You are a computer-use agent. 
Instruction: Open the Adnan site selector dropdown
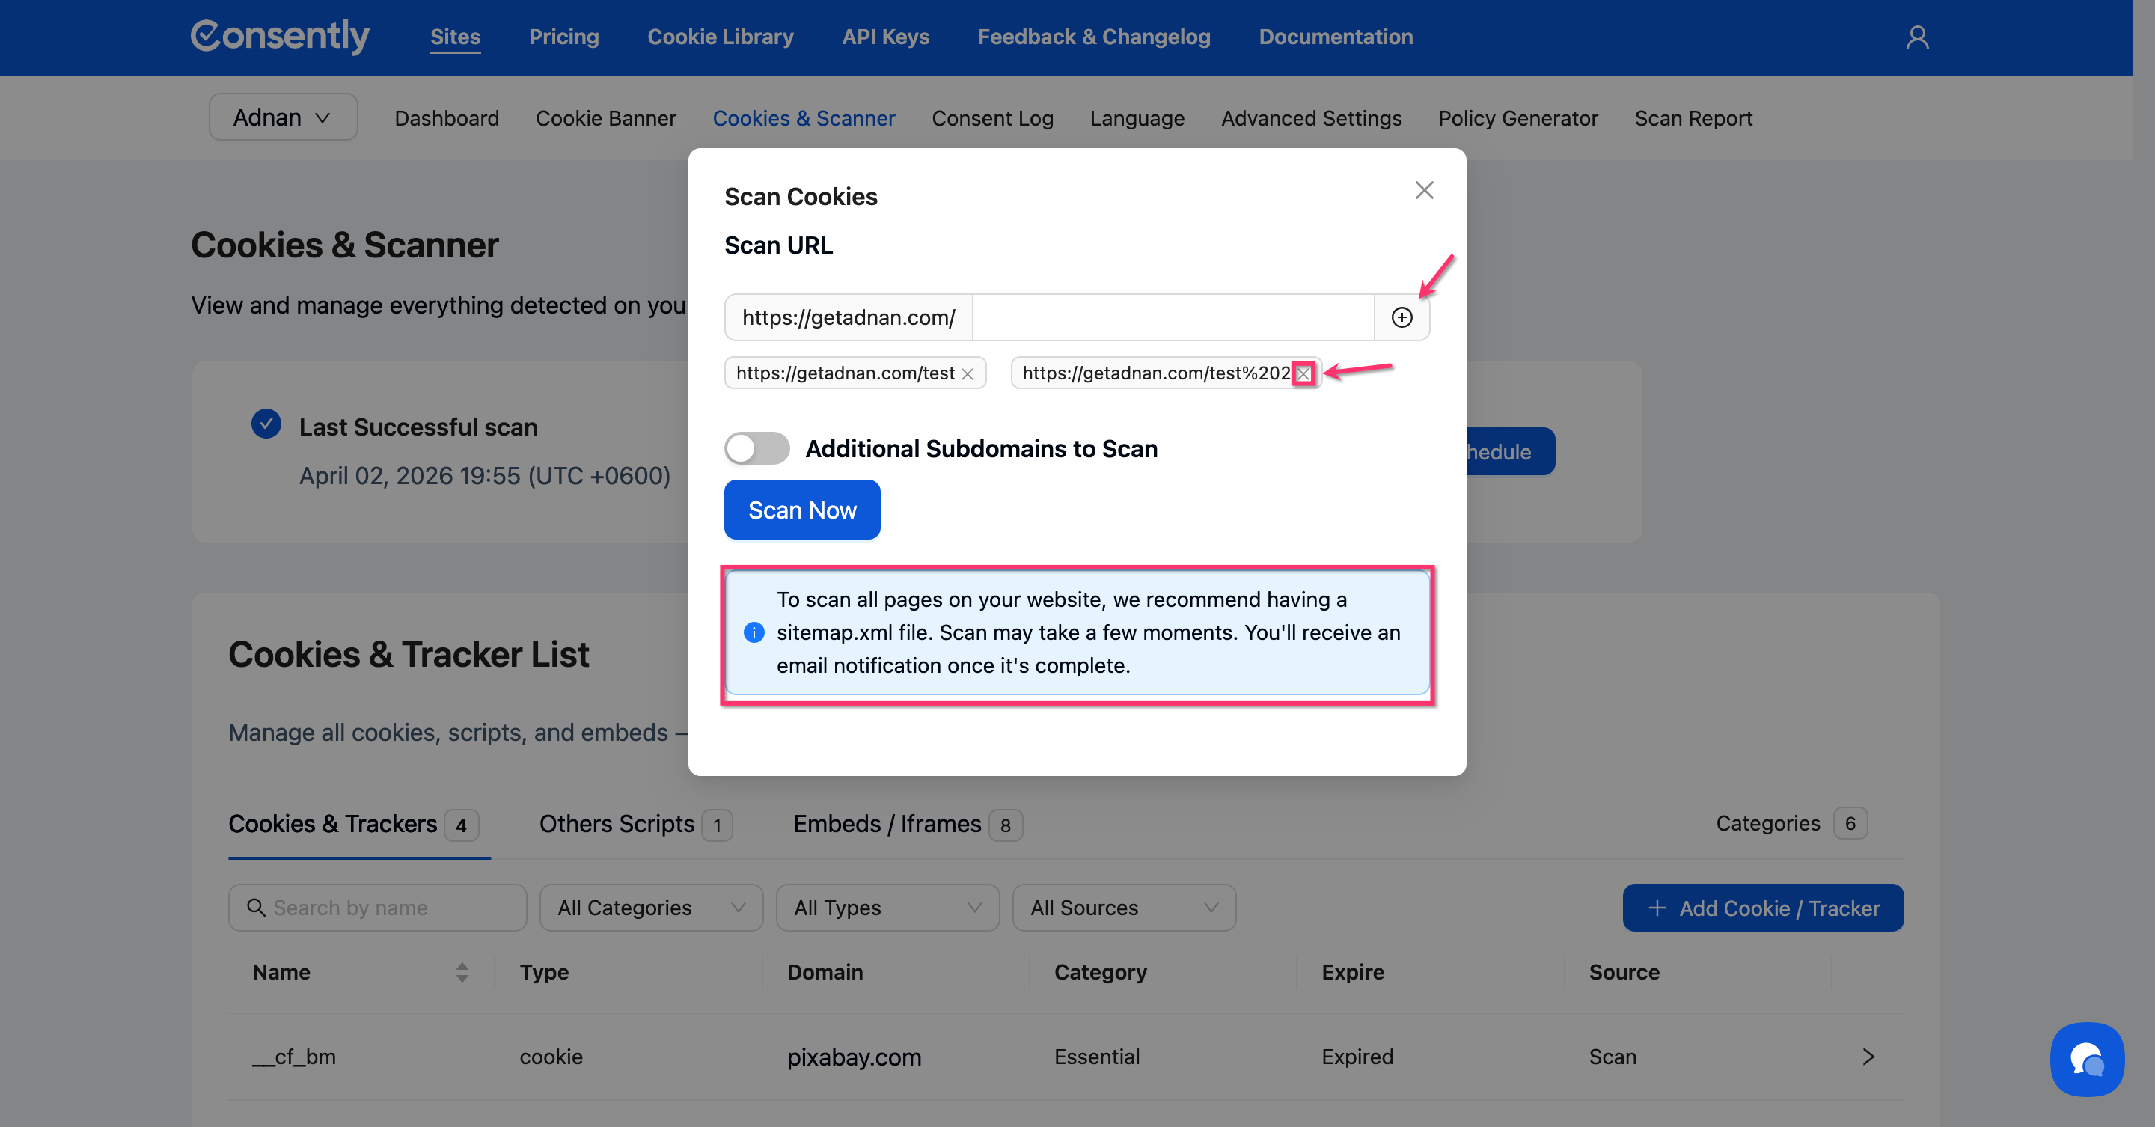(x=283, y=117)
